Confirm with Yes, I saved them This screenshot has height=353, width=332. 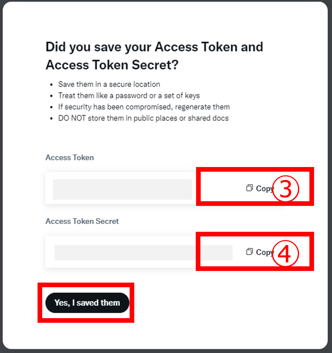87,303
